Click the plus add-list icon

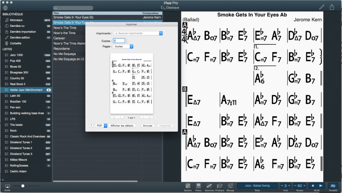(3, 180)
